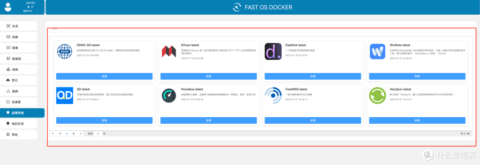Click the 共 21 条 total count text
The height and width of the screenshot is (165, 480).
click(x=465, y=134)
